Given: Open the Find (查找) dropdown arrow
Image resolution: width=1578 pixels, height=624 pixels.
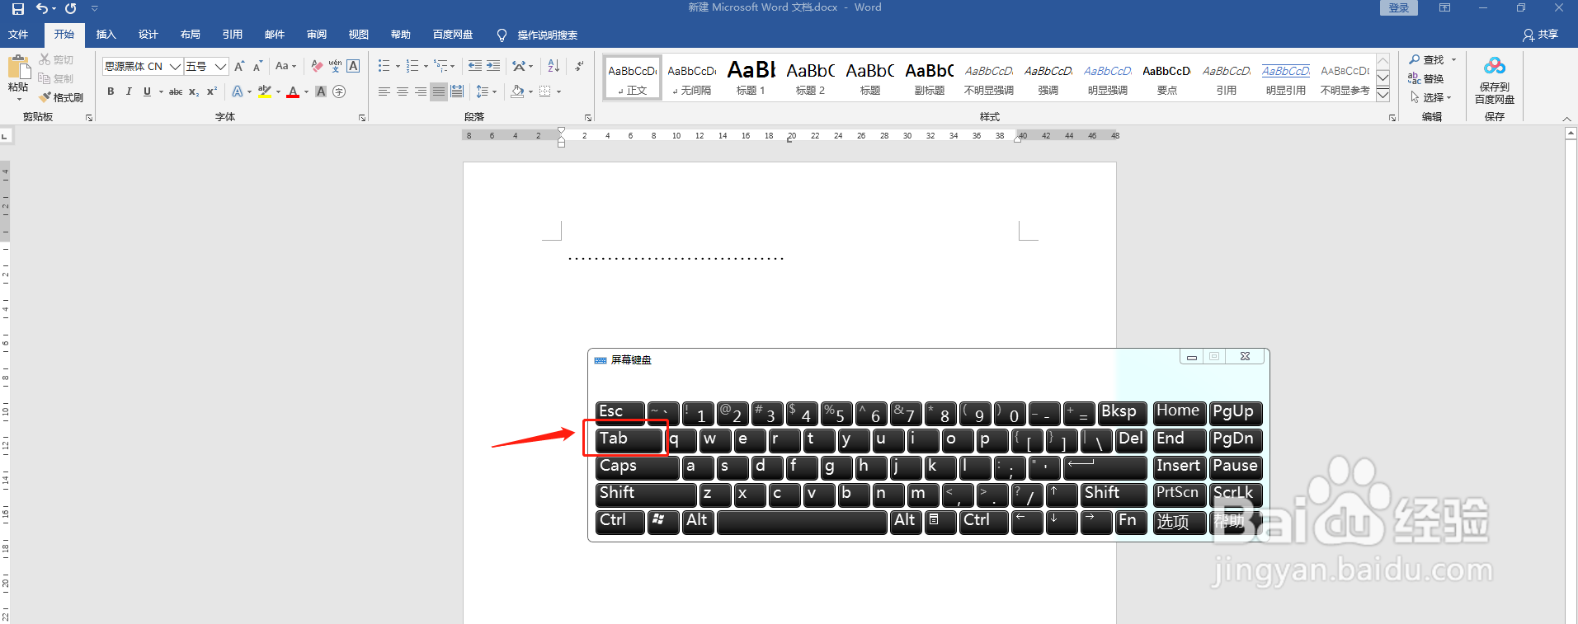Looking at the screenshot, I should [1453, 59].
